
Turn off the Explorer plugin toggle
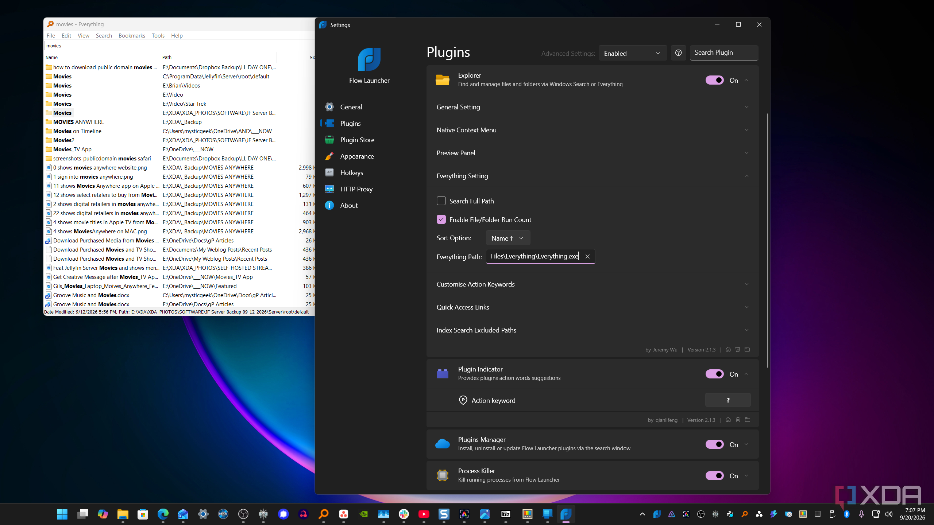[715, 80]
